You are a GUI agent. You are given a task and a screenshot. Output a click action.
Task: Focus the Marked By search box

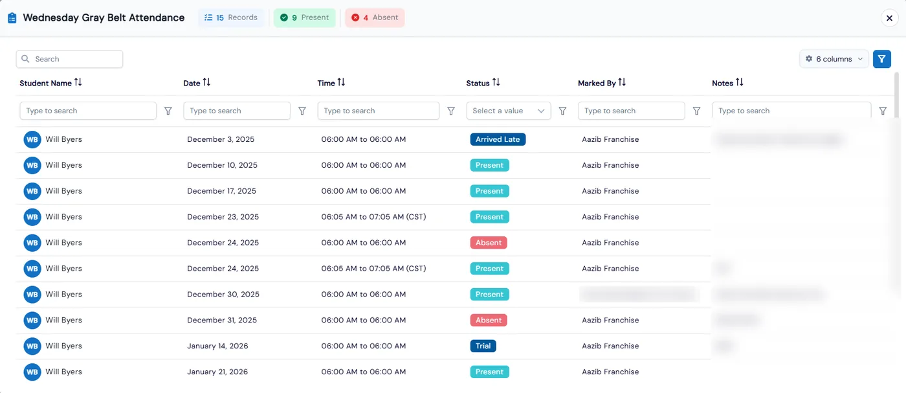[x=632, y=111]
